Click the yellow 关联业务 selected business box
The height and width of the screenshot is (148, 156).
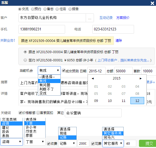point(66,41)
